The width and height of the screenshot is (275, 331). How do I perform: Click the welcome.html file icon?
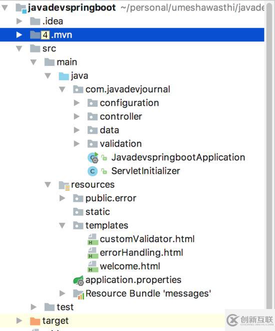point(92,267)
